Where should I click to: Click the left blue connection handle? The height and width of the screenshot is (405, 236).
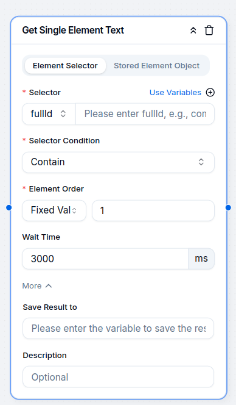click(9, 207)
